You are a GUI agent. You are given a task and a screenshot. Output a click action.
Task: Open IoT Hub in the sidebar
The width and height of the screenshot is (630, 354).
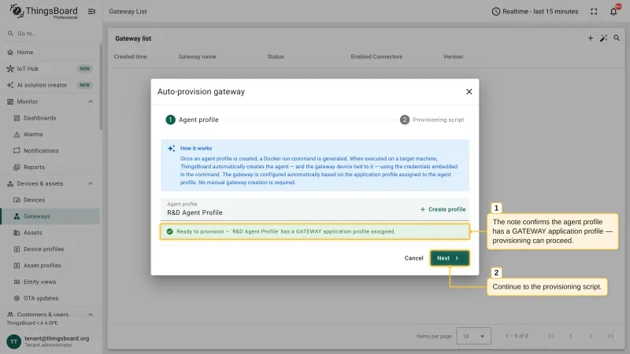coord(50,68)
